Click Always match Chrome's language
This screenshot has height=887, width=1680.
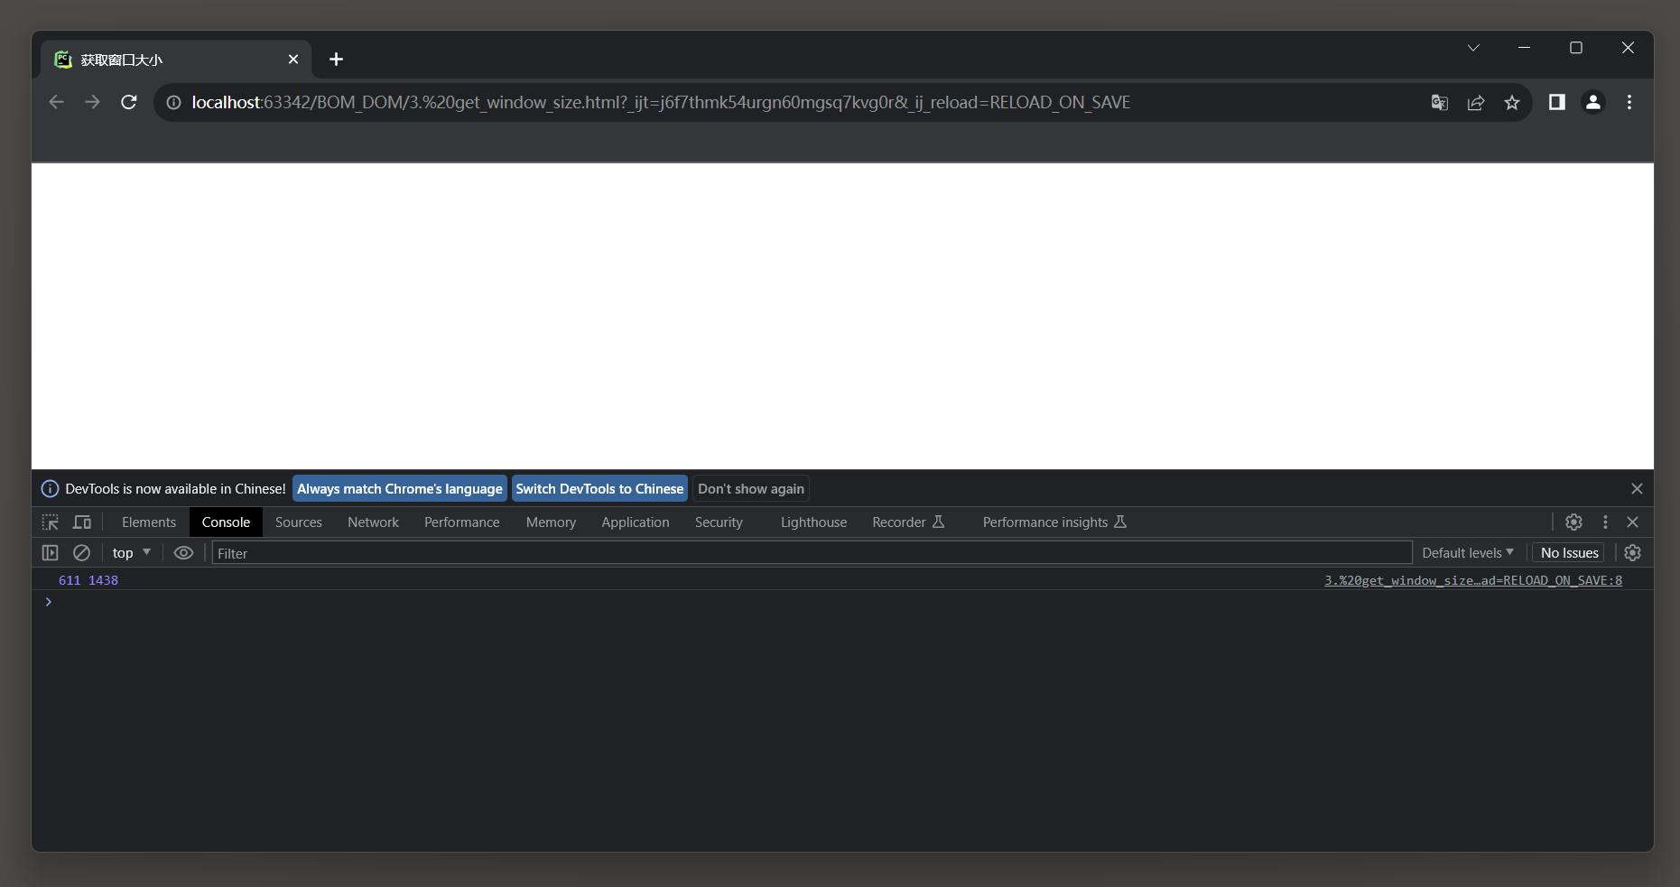pos(399,489)
